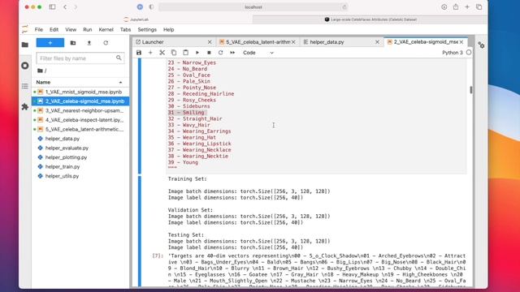
Task: Save the notebook with the floppy disk icon
Action: point(139,53)
